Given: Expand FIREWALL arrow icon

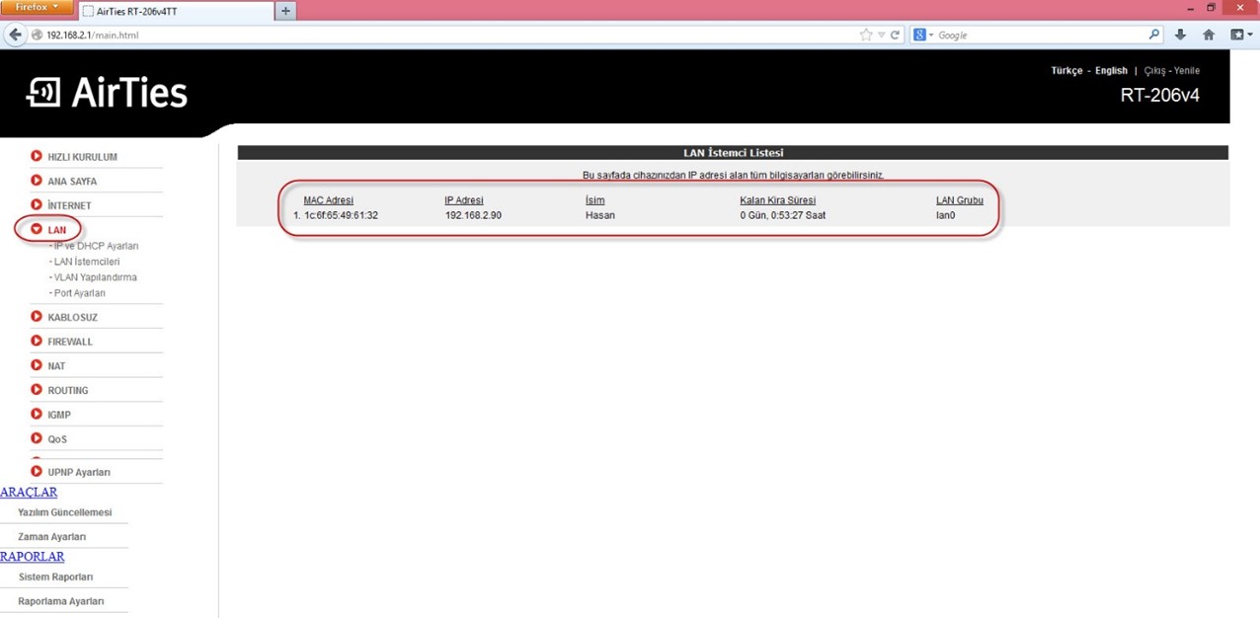Looking at the screenshot, I should pyautogui.click(x=37, y=341).
